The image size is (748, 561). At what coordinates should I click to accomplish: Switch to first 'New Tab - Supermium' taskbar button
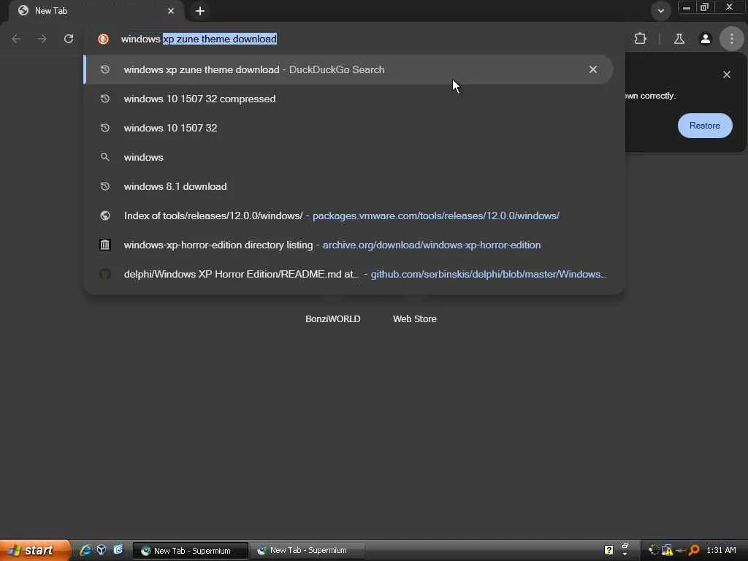pyautogui.click(x=190, y=551)
